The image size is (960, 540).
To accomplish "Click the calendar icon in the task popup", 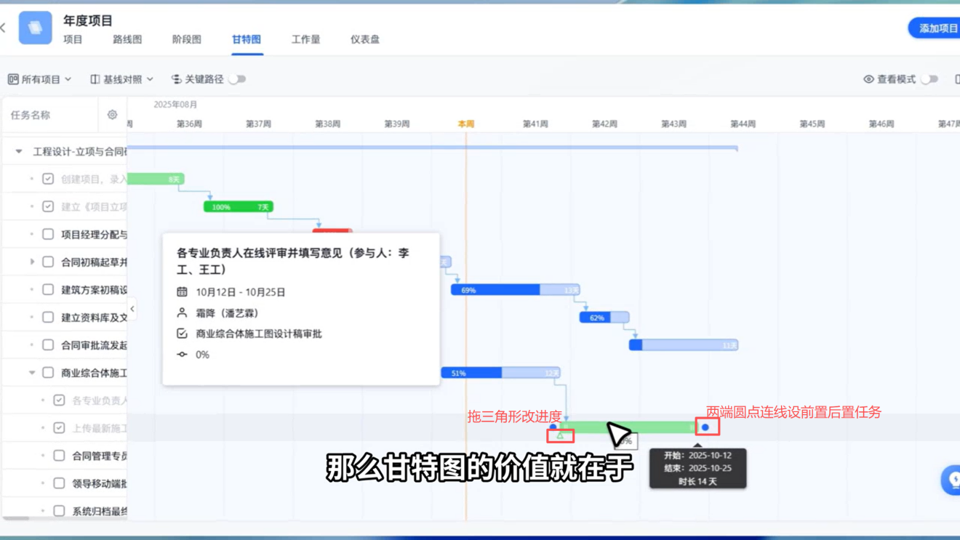I will (182, 291).
